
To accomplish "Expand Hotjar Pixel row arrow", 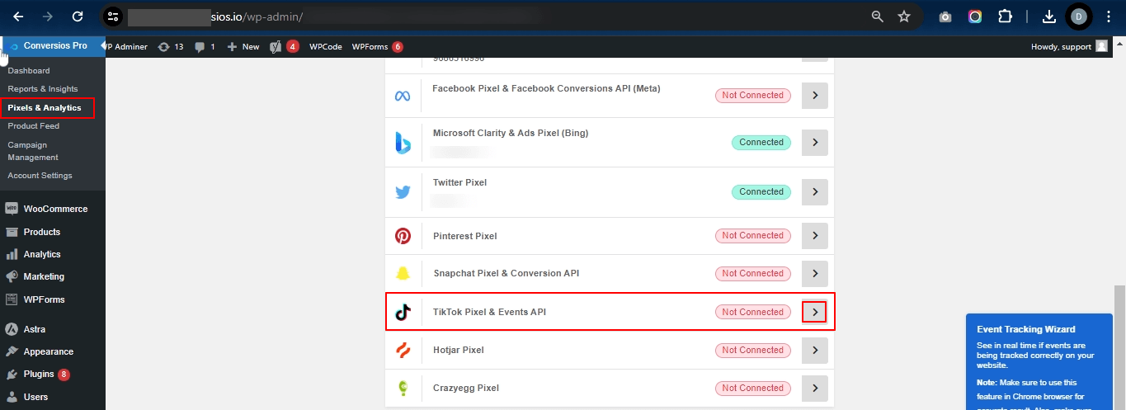I will coord(815,351).
